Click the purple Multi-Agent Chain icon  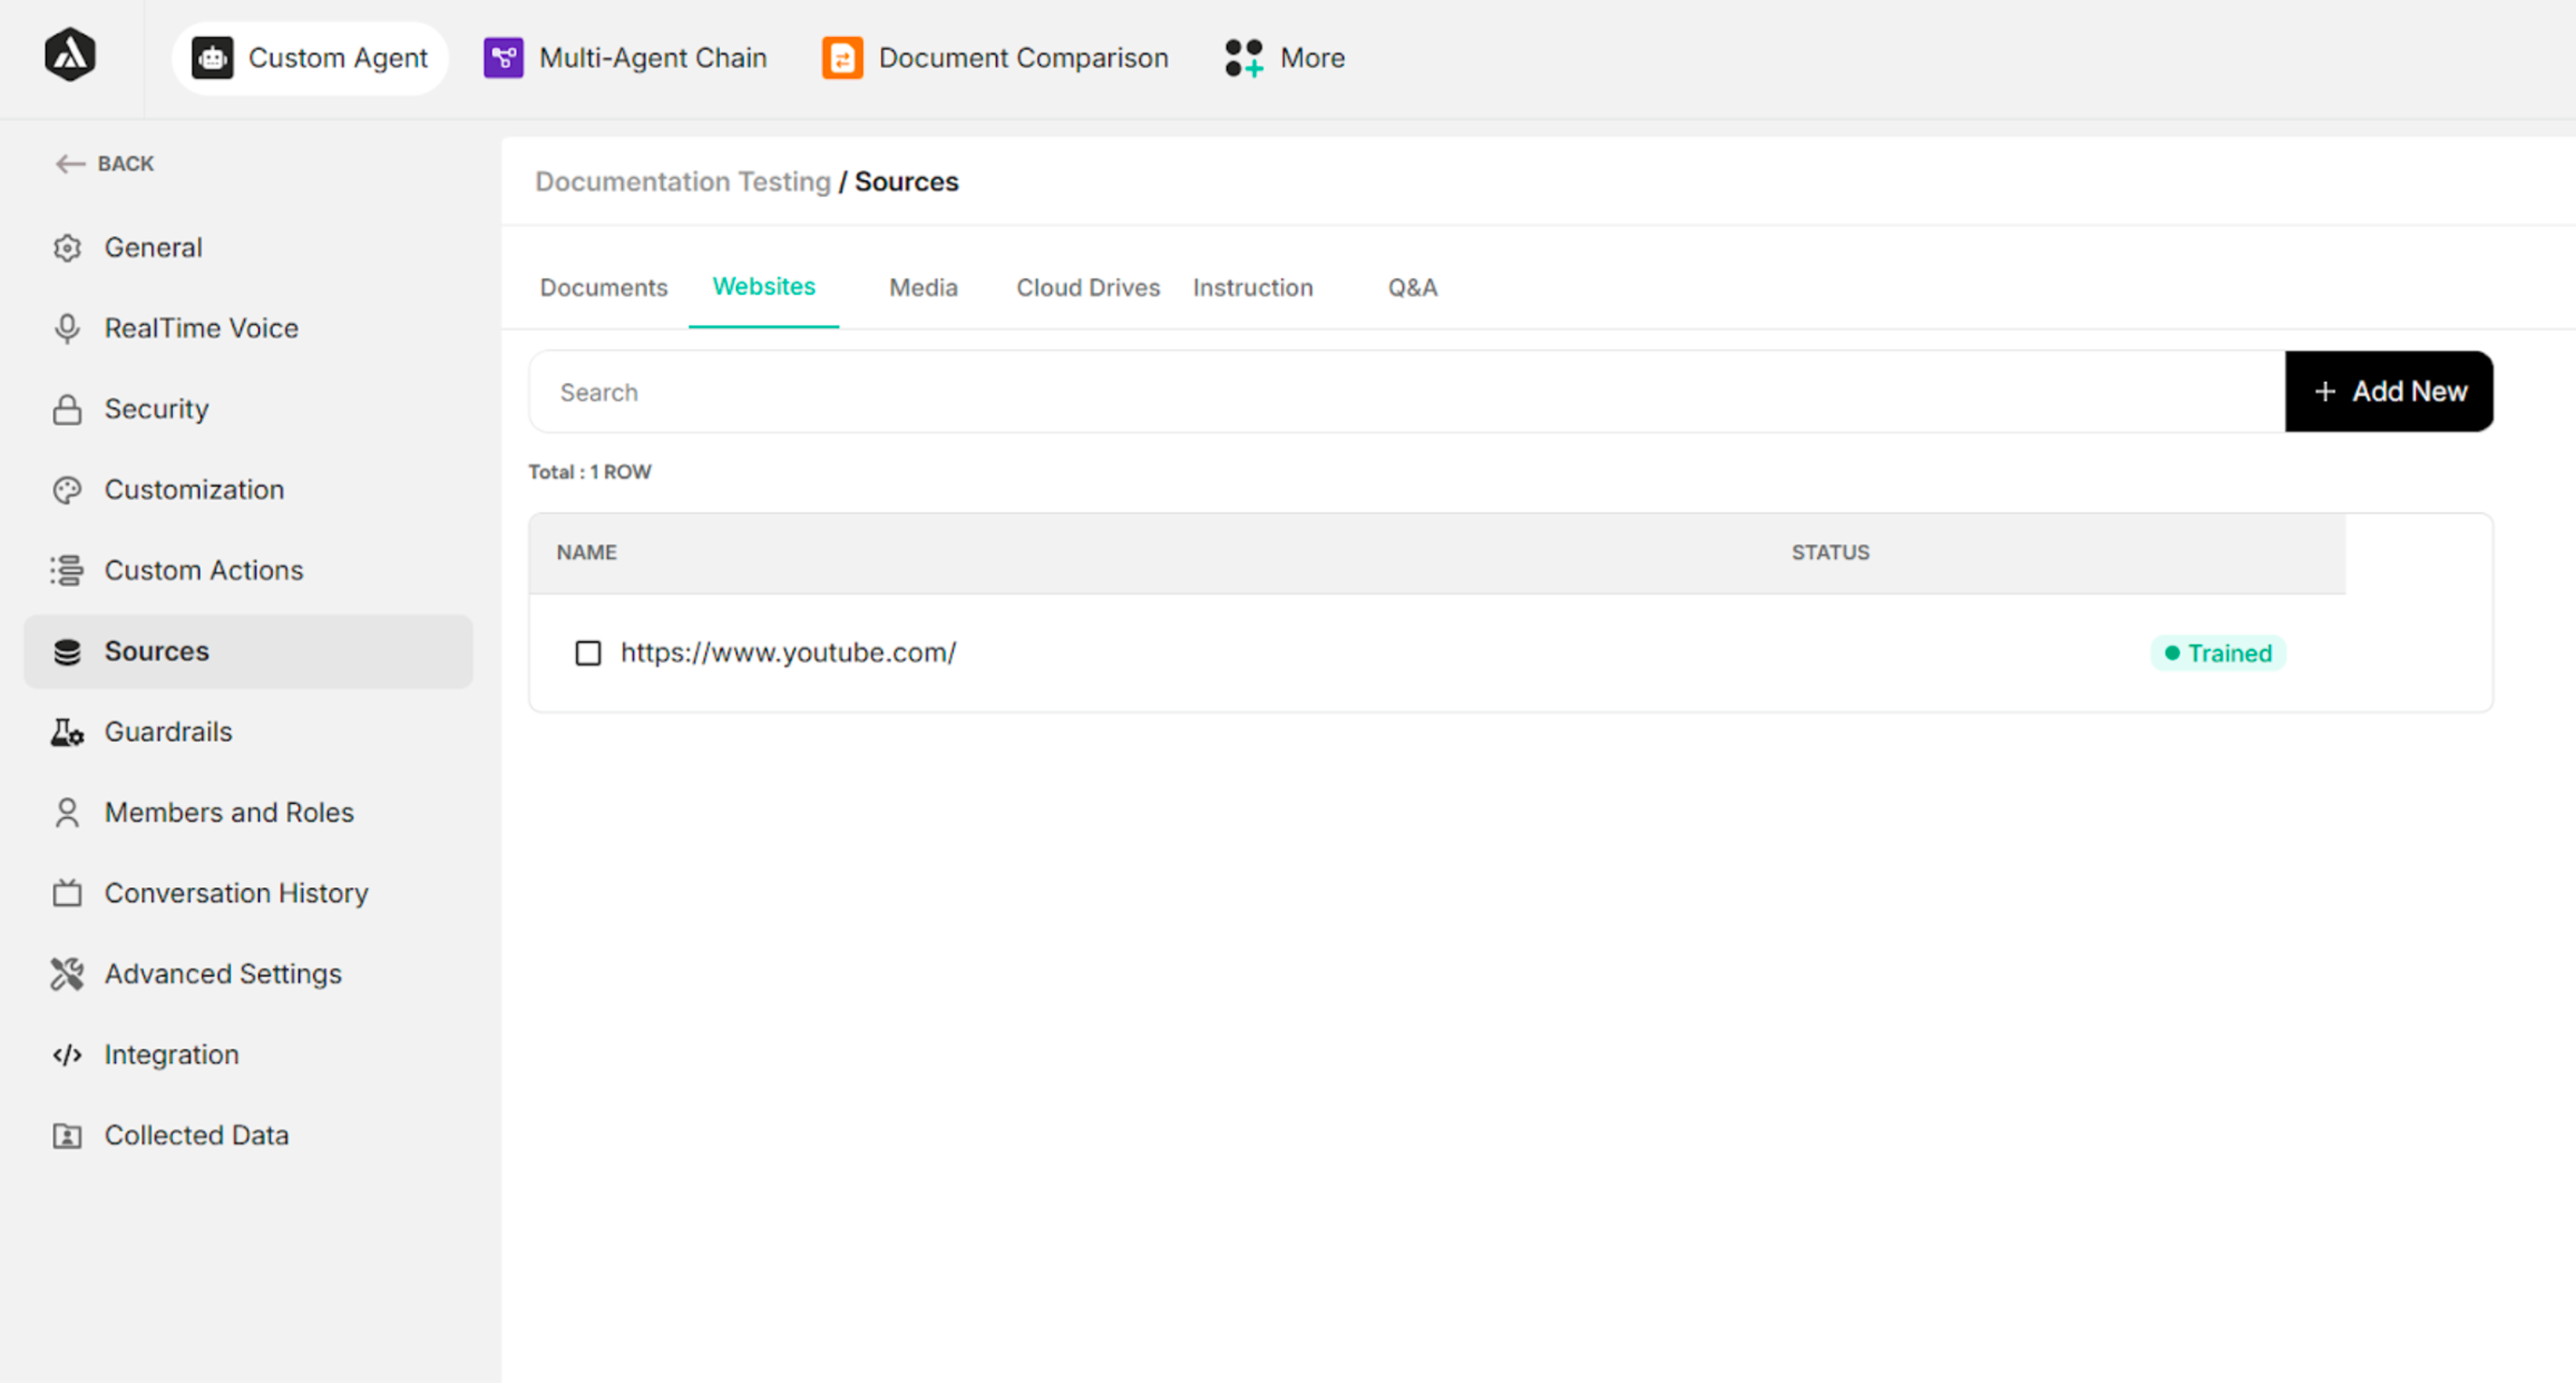(x=503, y=58)
